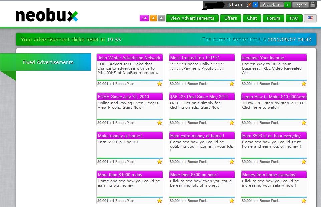Click star on John Winter Advertising Network ad
The width and height of the screenshot is (321, 207).
(160, 84)
